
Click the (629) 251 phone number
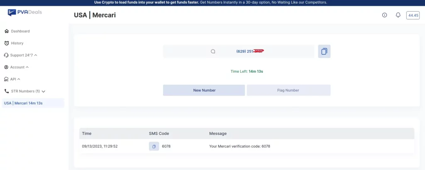coord(250,51)
